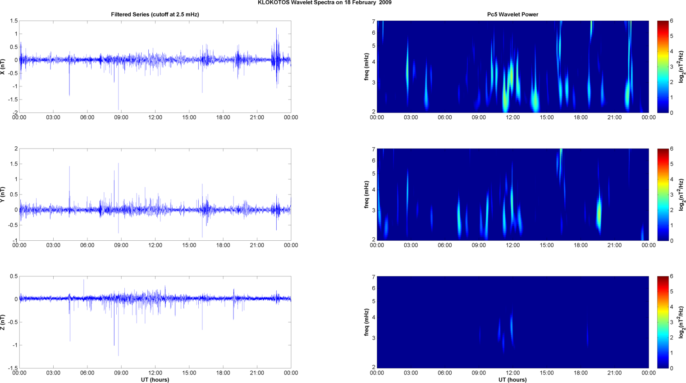
Task: Click 'freq (mHz)' label of bottom wavelet spectrum
Action: [367, 322]
